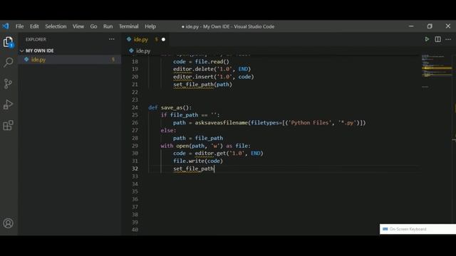Open the Edit menu
This screenshot has width=456, height=256.
click(34, 26)
